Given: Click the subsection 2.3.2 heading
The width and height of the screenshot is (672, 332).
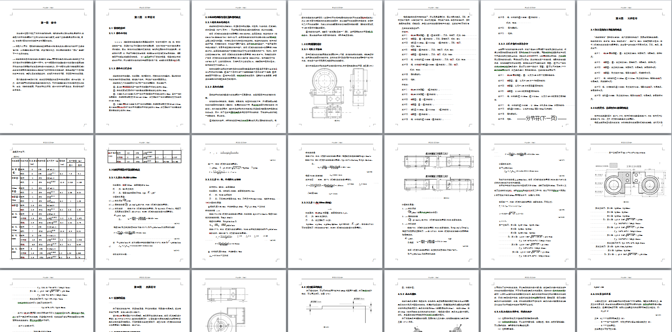Looking at the screenshot, I should (x=513, y=44).
